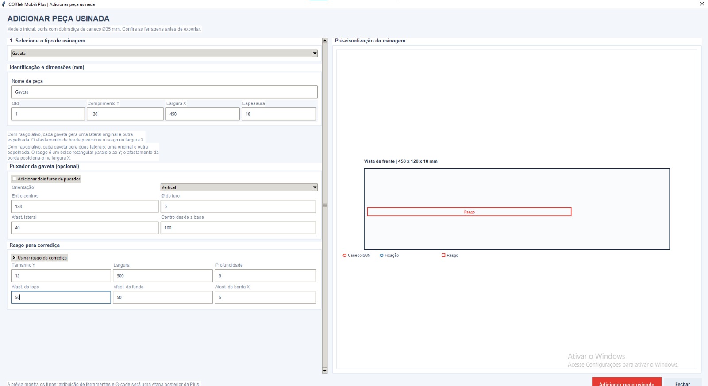Expand the Orientação dropdown set to Vertical
The height and width of the screenshot is (386, 708).
pos(239,187)
